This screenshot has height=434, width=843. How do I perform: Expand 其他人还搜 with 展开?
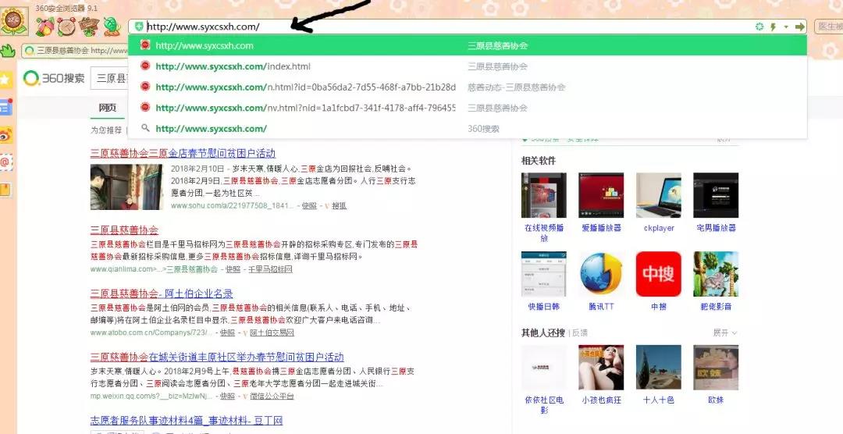724,333
